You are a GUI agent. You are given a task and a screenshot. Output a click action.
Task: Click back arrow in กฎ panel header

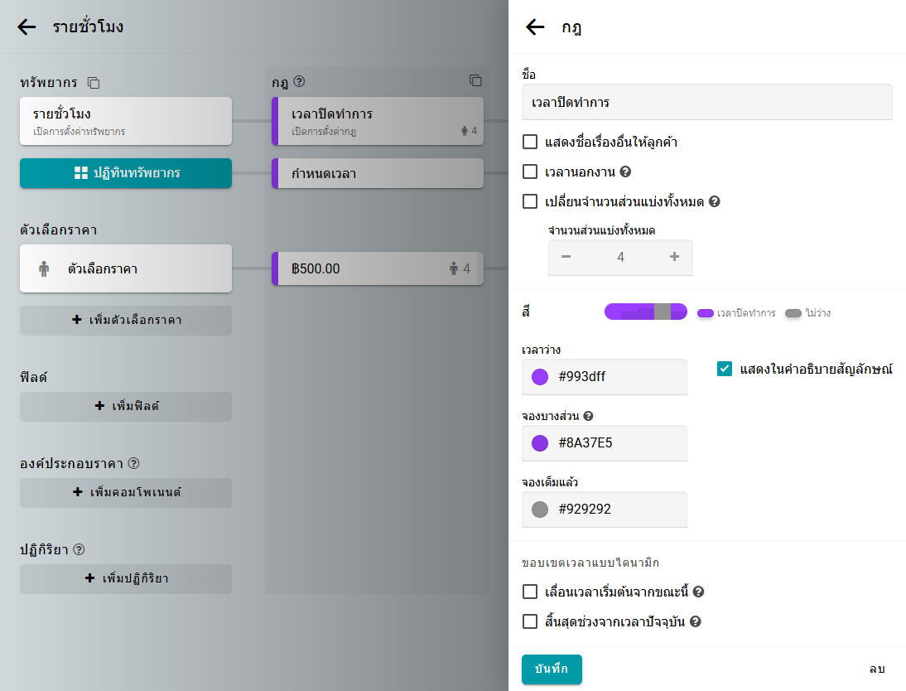pyautogui.click(x=535, y=27)
